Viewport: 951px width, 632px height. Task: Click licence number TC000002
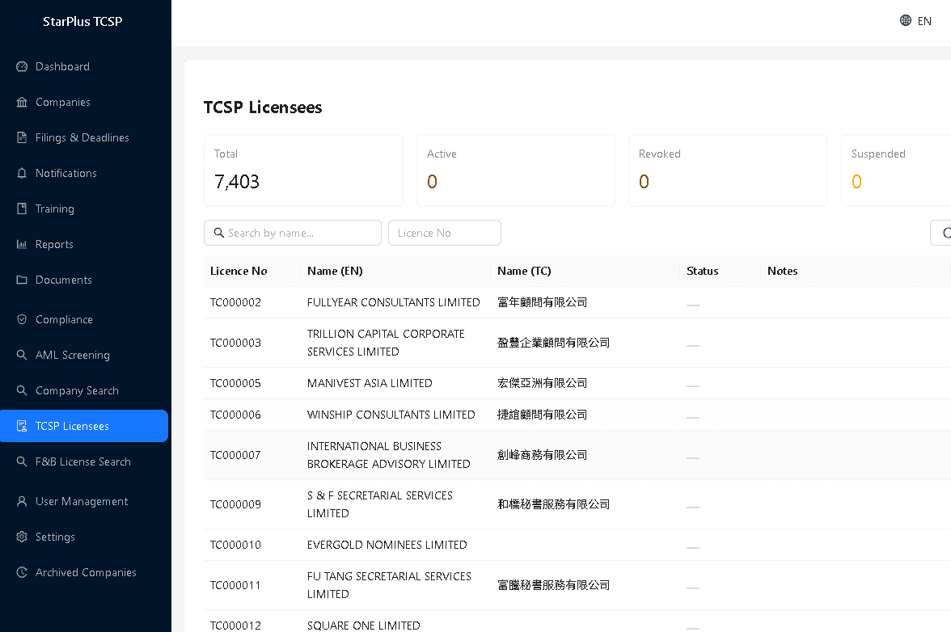point(235,302)
